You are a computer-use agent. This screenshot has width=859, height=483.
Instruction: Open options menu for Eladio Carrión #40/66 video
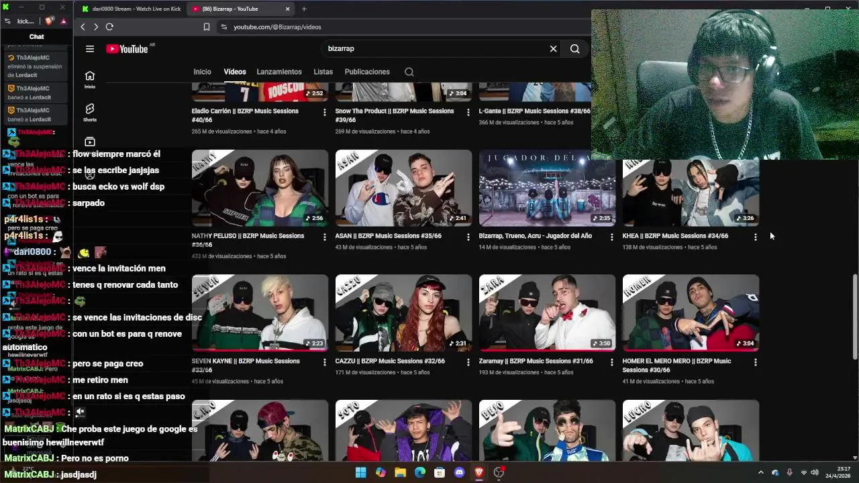tap(324, 112)
